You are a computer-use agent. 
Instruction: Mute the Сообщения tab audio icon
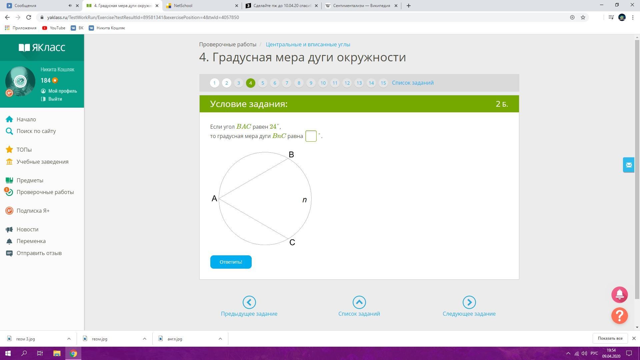(70, 6)
